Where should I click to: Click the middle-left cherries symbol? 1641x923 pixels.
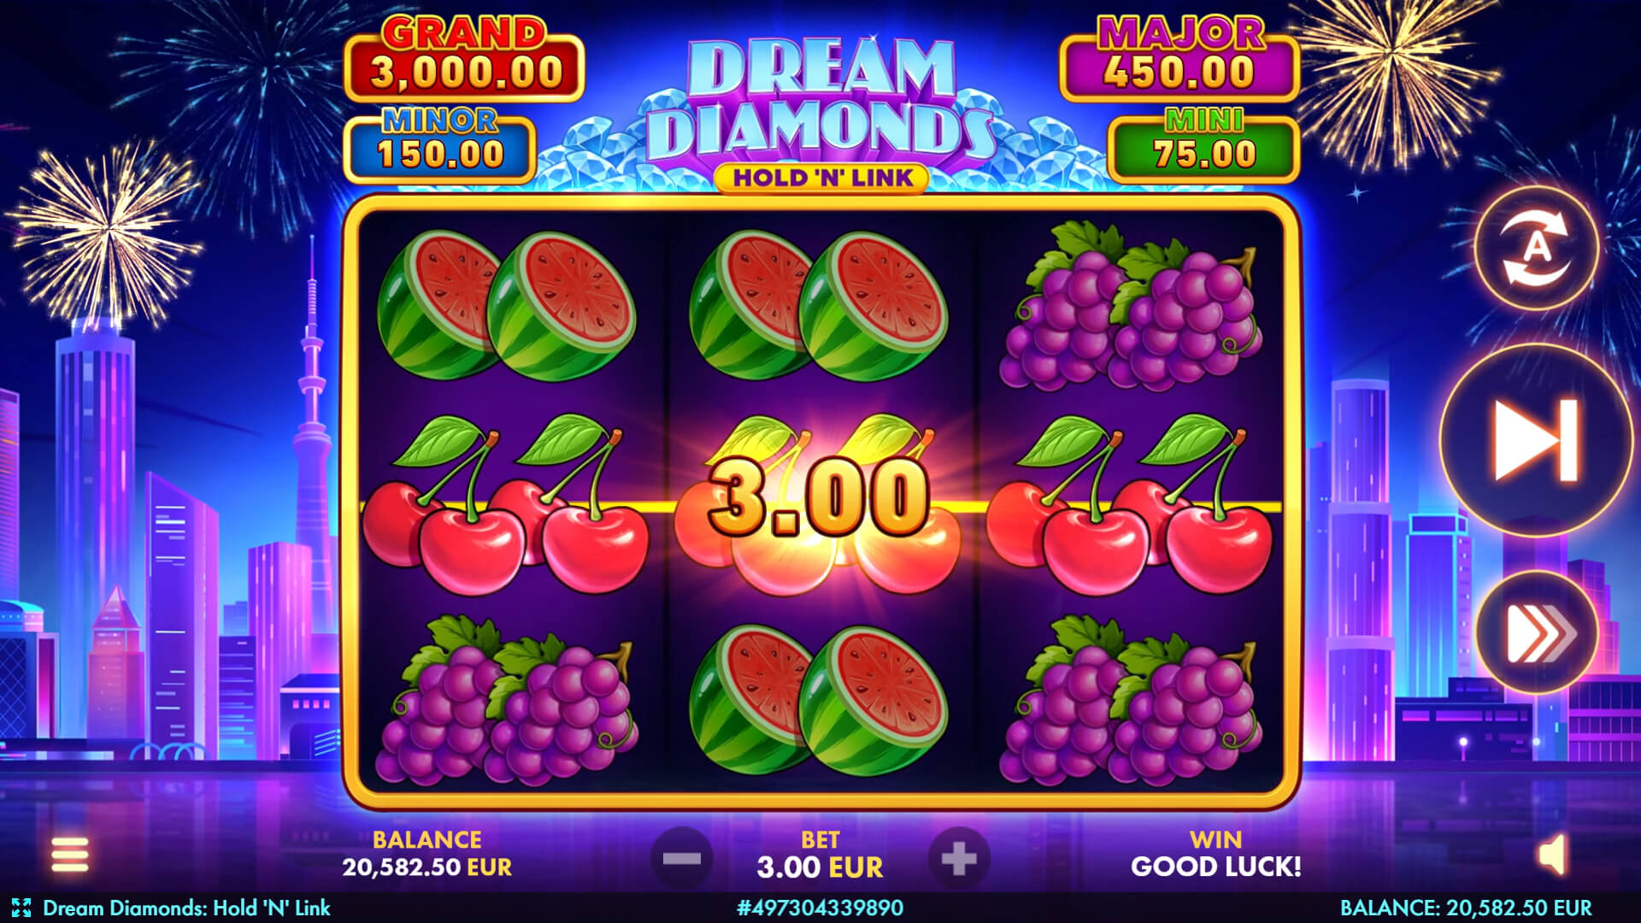click(506, 503)
